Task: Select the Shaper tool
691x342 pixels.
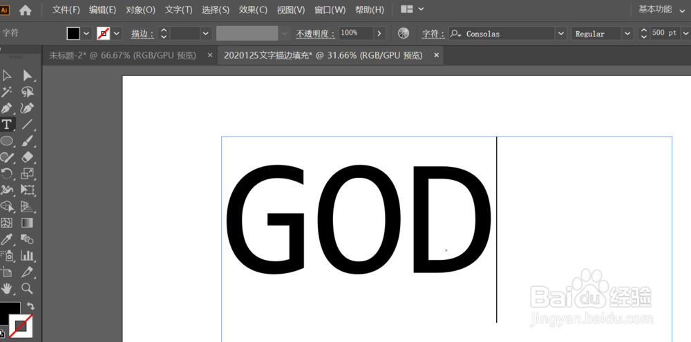Action: coord(7,157)
